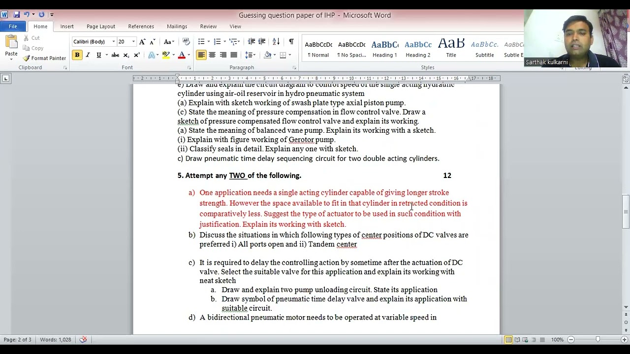The image size is (630, 354).
Task: Toggle Print Layout view button
Action: (509, 340)
